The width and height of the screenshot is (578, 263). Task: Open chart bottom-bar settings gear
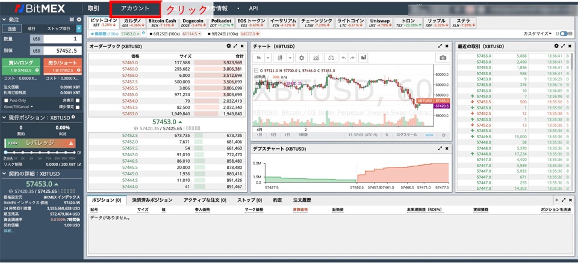pyautogui.click(x=444, y=135)
